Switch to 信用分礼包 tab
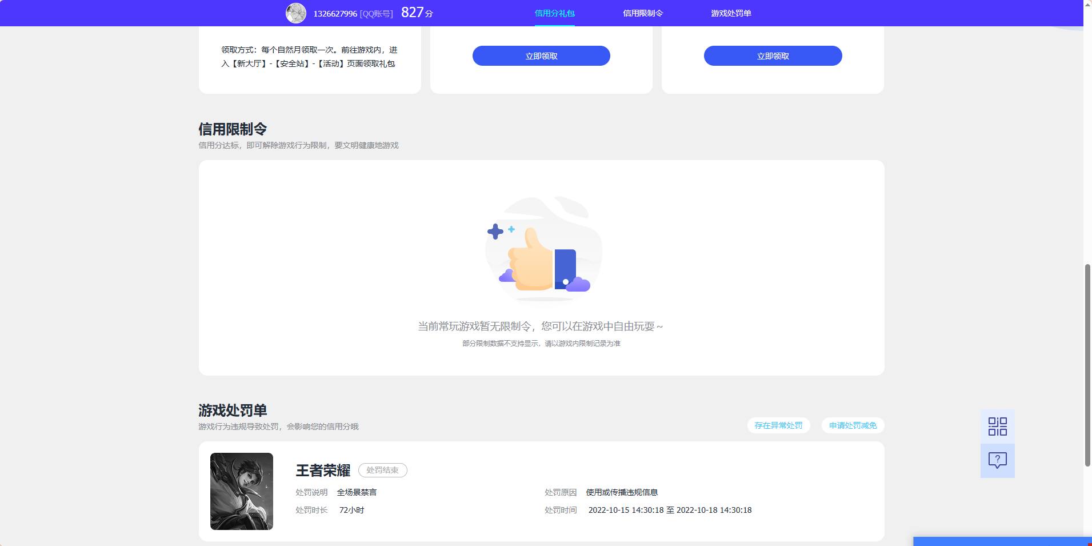 point(554,13)
